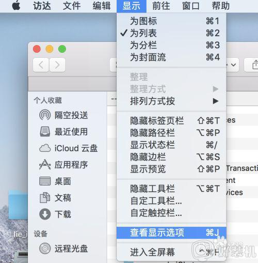Open iCloud 云盘 in sidebar

click(x=76, y=148)
